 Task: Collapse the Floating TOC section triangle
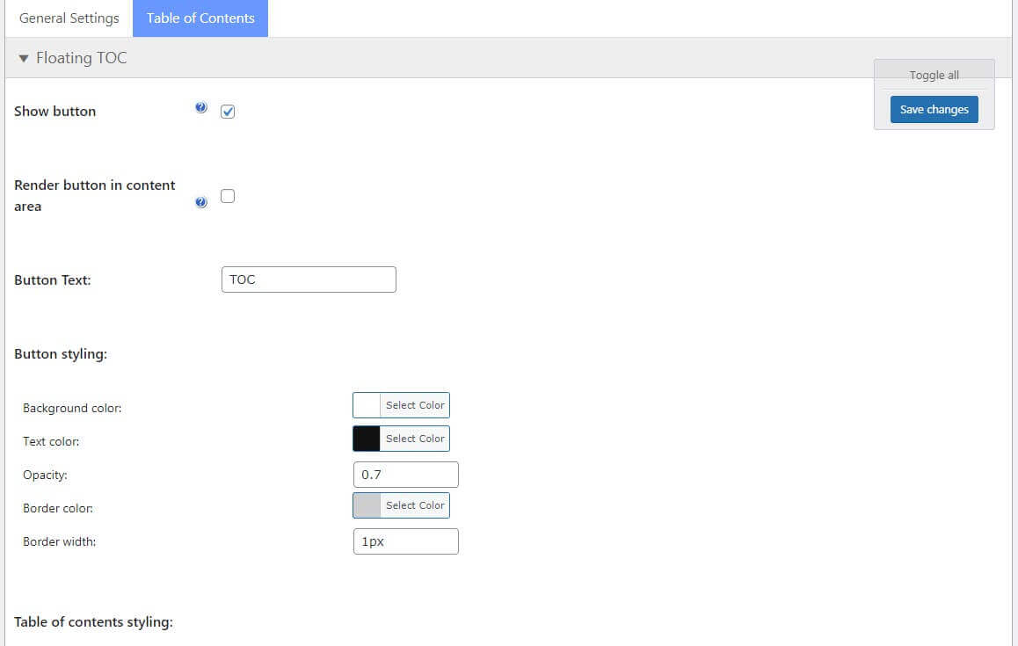click(x=24, y=58)
